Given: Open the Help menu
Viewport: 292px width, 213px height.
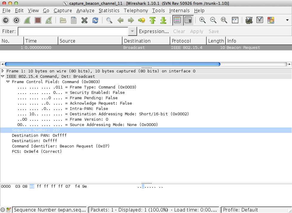Looking at the screenshot, I should click(199, 11).
